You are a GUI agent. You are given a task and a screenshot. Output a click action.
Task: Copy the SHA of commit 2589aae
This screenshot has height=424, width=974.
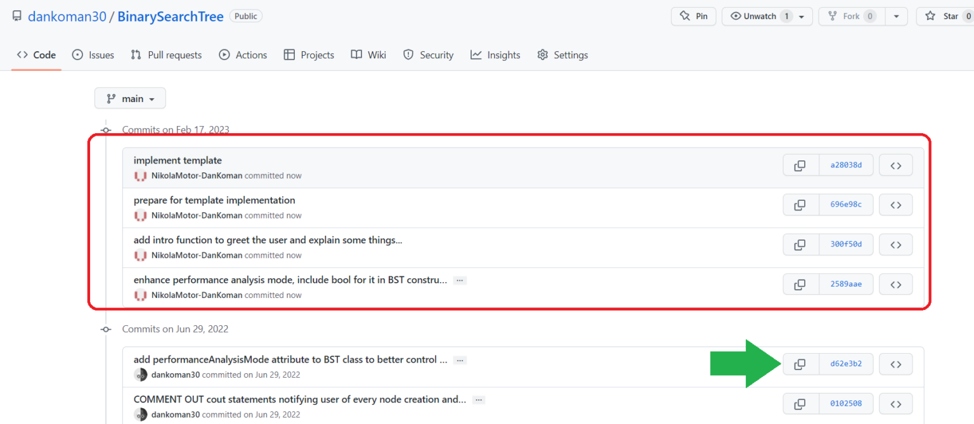pos(800,284)
